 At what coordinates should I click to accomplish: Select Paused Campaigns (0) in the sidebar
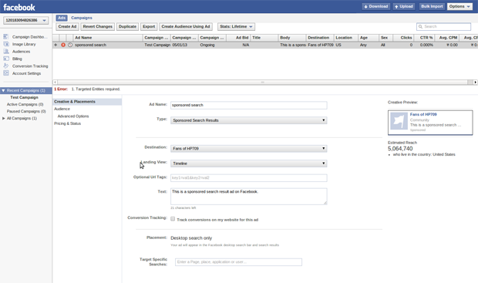[26, 111]
